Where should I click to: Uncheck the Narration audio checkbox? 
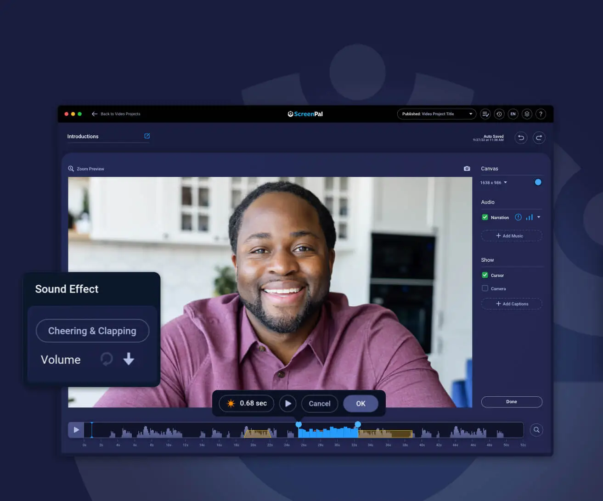[x=485, y=217]
